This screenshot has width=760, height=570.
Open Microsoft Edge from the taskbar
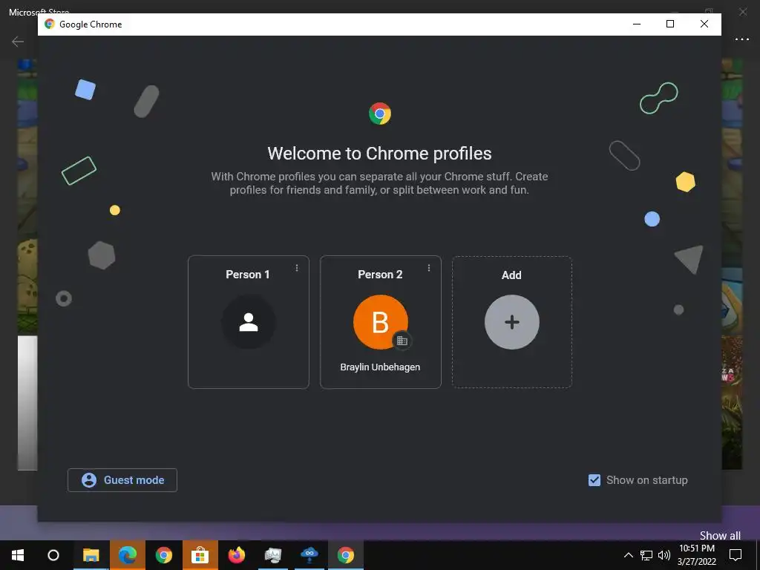128,555
